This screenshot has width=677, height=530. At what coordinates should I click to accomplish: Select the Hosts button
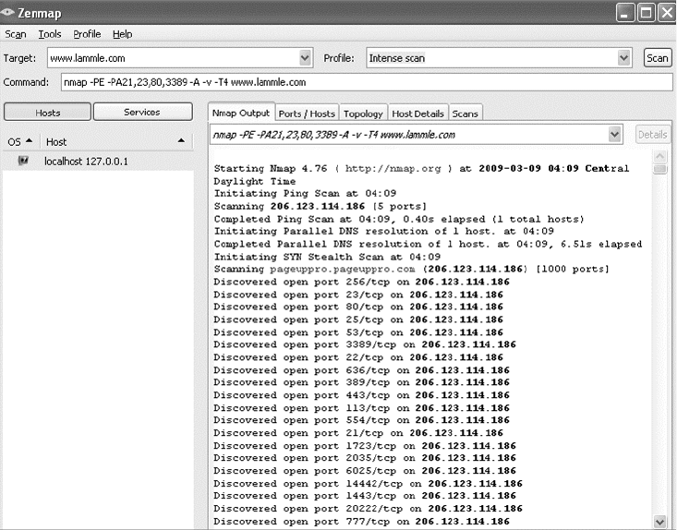point(47,113)
